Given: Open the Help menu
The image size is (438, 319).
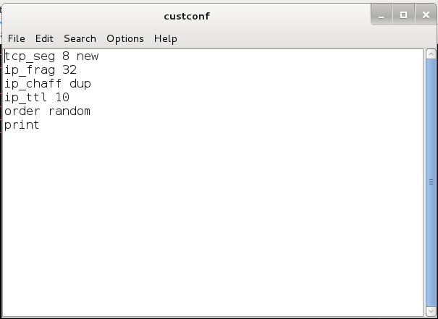Looking at the screenshot, I should (x=165, y=38).
